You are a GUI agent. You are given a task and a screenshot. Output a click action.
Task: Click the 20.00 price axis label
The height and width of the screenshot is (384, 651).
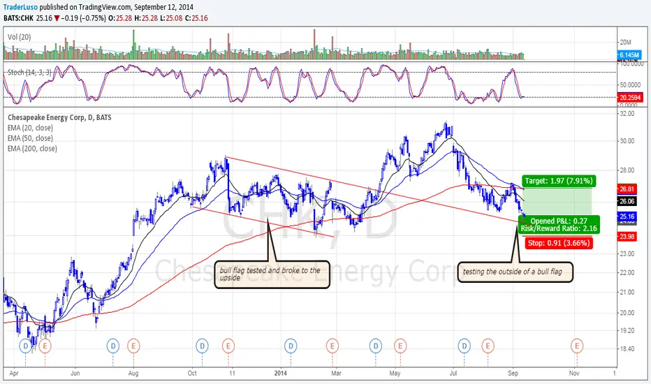pos(627,313)
